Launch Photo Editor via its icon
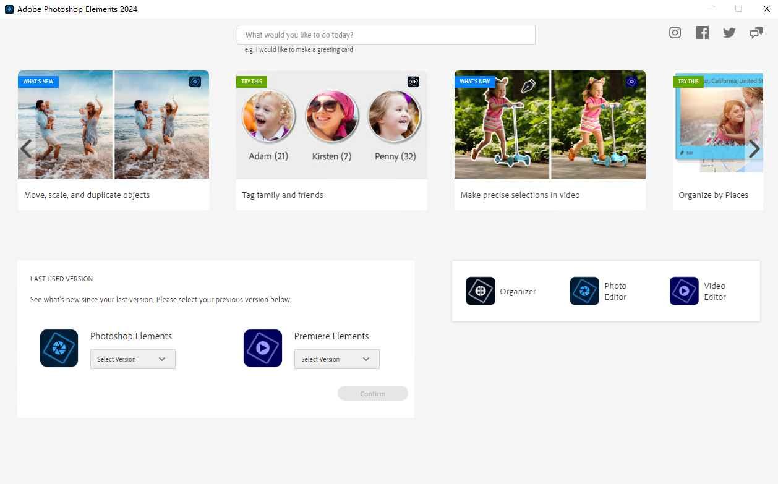The width and height of the screenshot is (778, 484). pyautogui.click(x=584, y=291)
